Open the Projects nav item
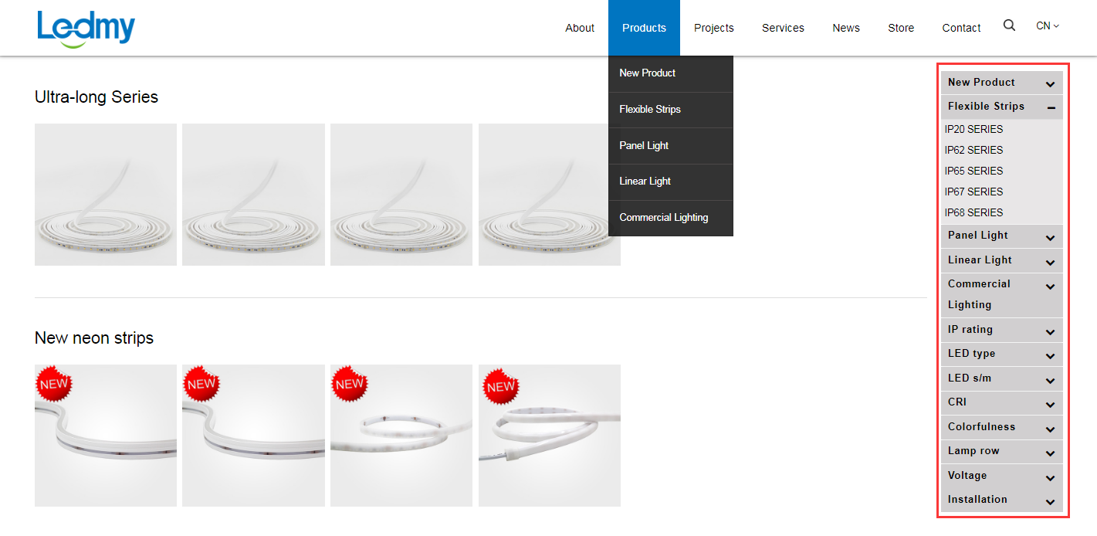Viewport: 1097px width, 536px height. 713,28
